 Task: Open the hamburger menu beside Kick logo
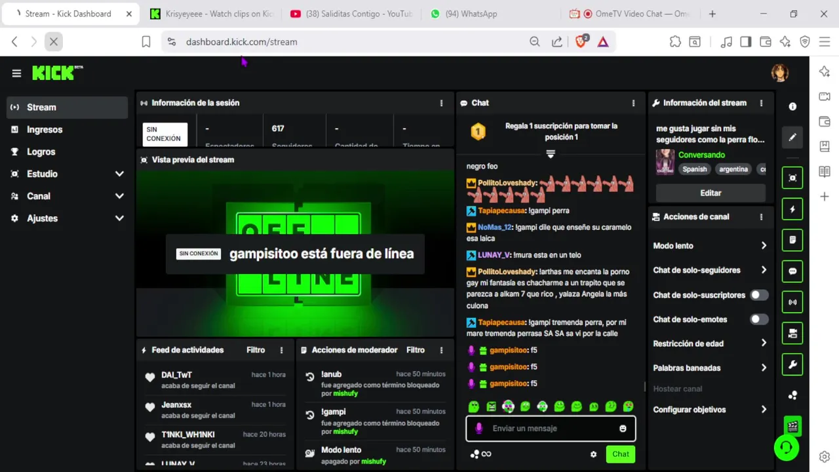[x=16, y=73]
